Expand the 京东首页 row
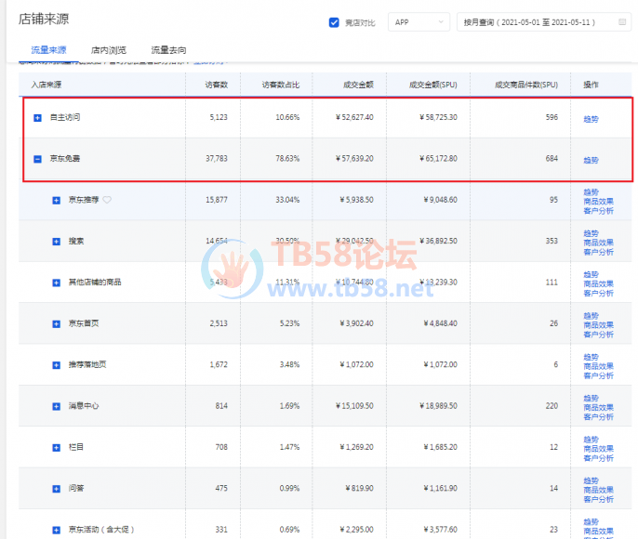638x539 pixels. point(56,324)
